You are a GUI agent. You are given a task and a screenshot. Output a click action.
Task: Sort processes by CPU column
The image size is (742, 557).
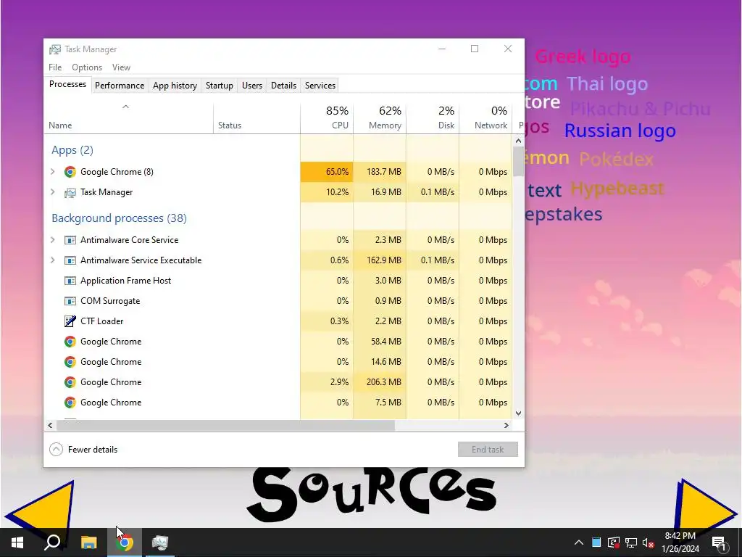pyautogui.click(x=327, y=118)
